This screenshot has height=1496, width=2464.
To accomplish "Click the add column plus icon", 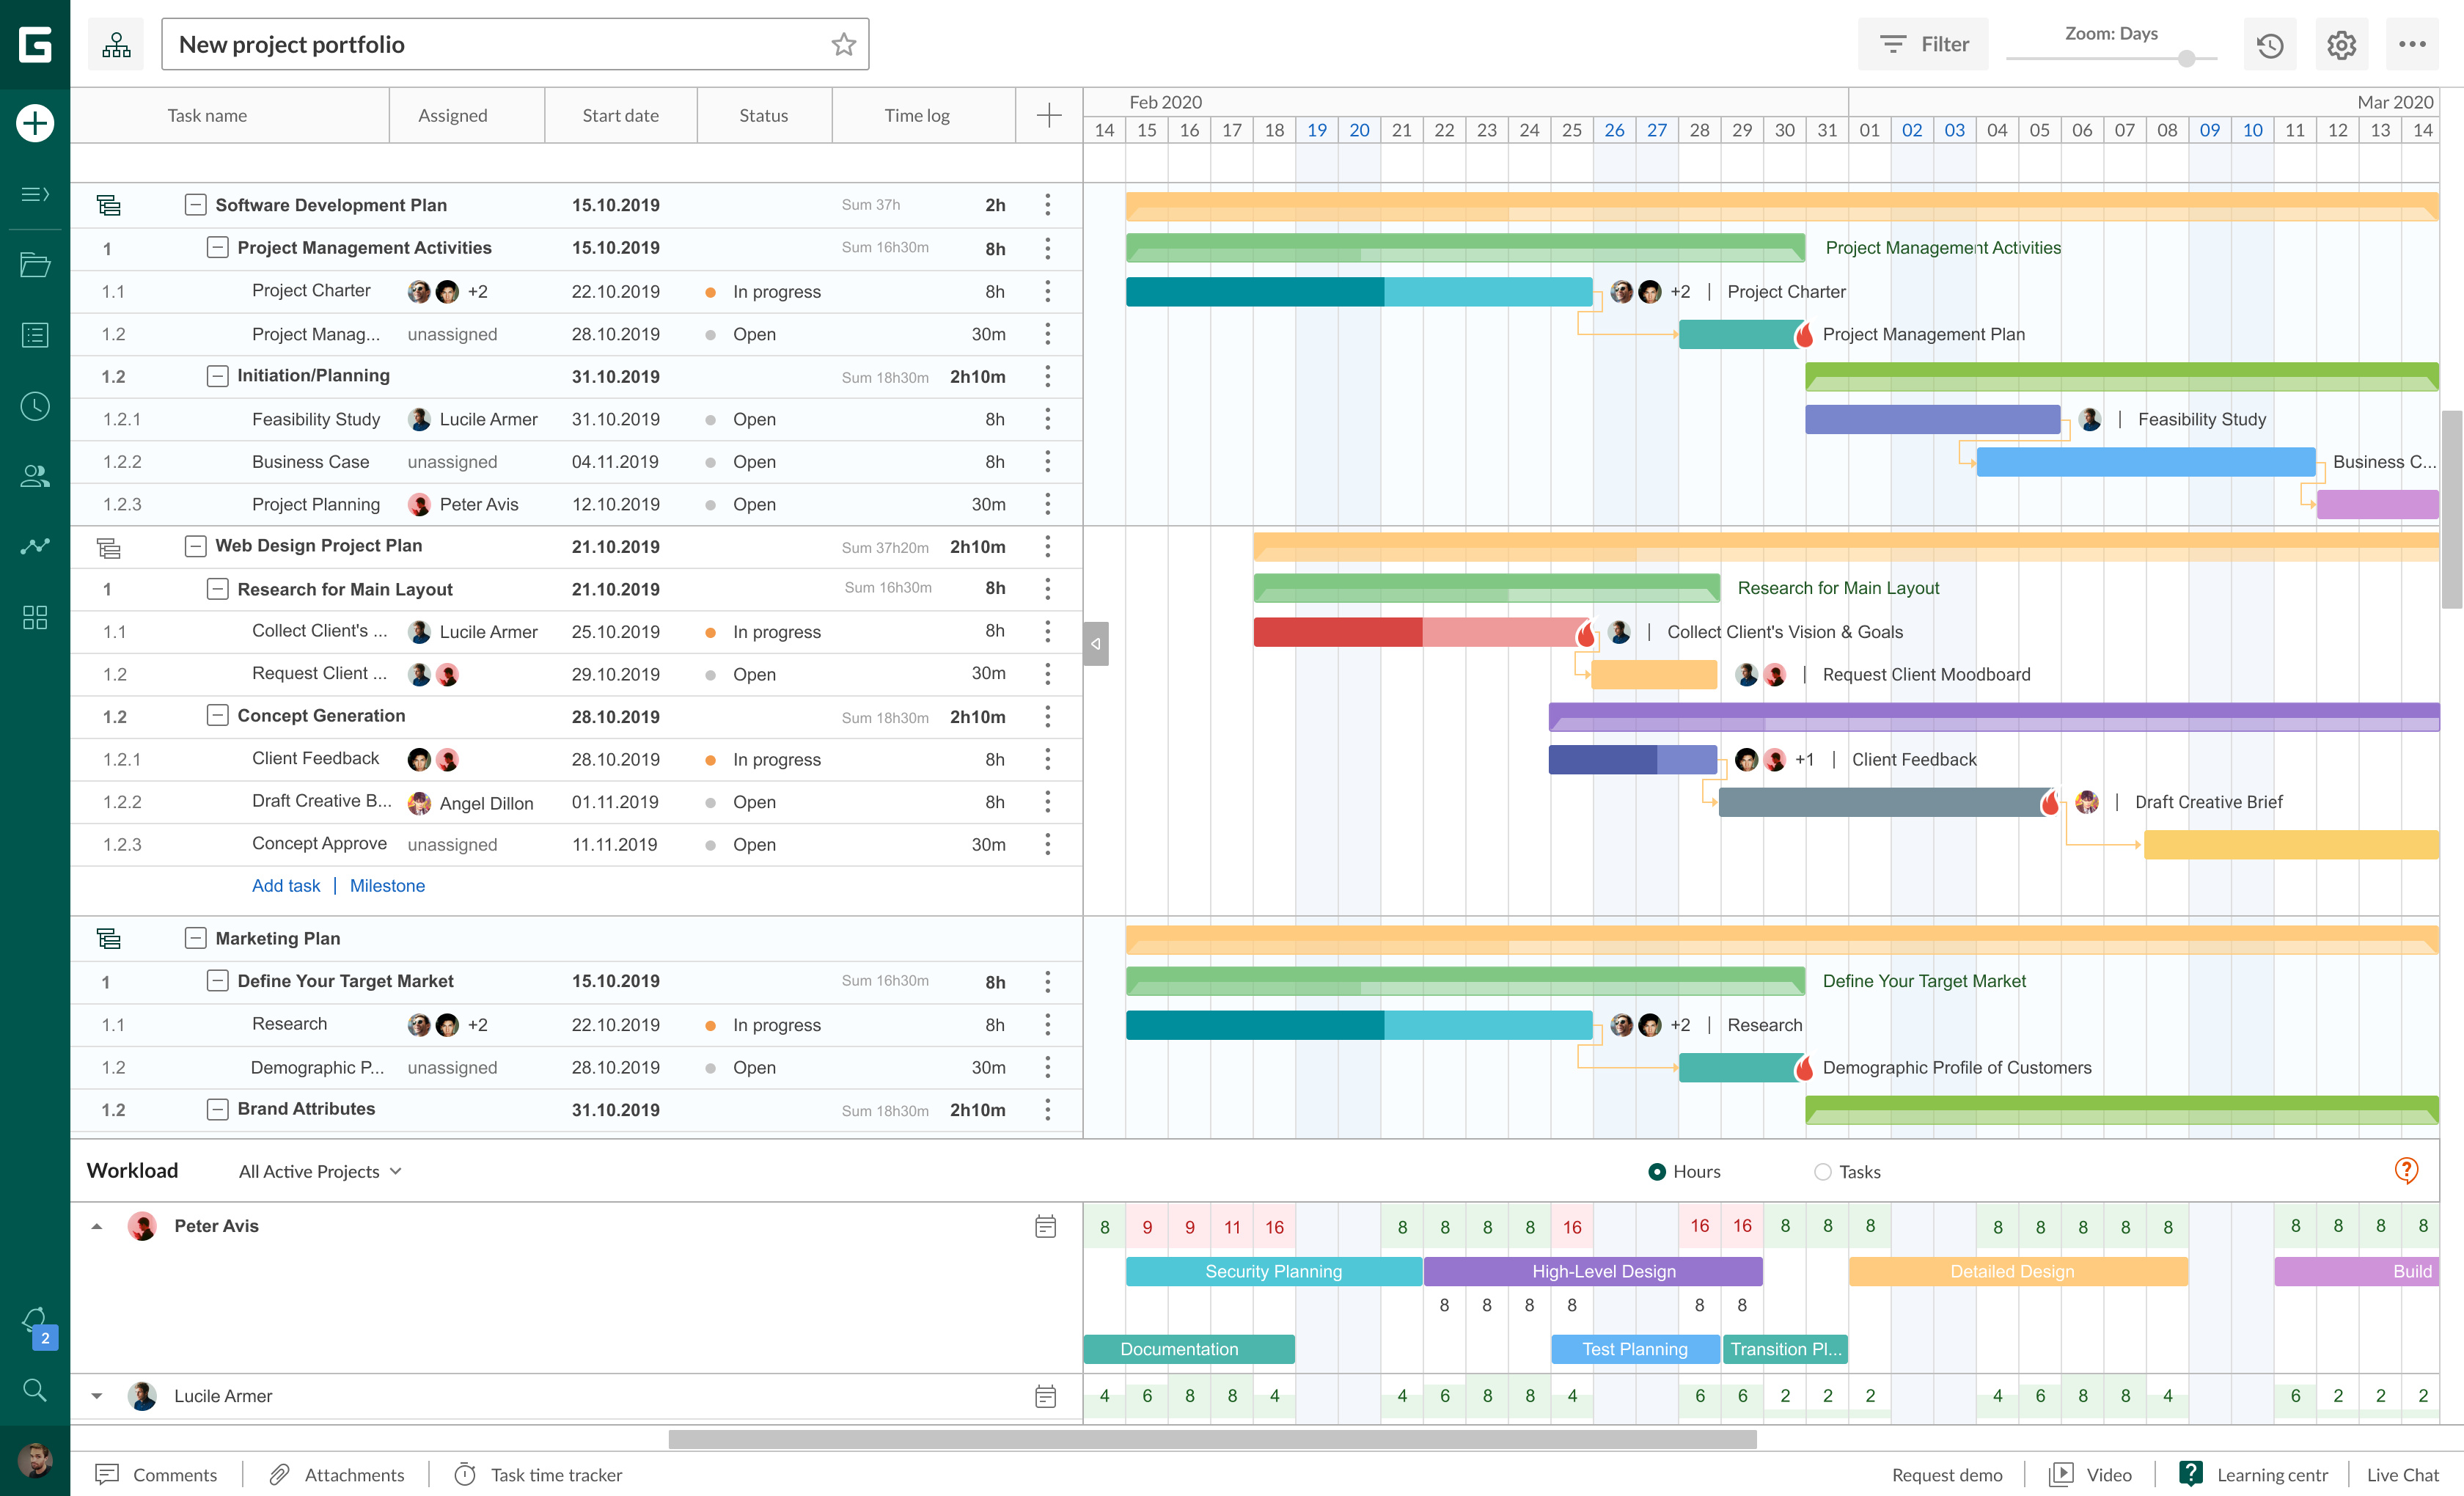I will pyautogui.click(x=1048, y=115).
